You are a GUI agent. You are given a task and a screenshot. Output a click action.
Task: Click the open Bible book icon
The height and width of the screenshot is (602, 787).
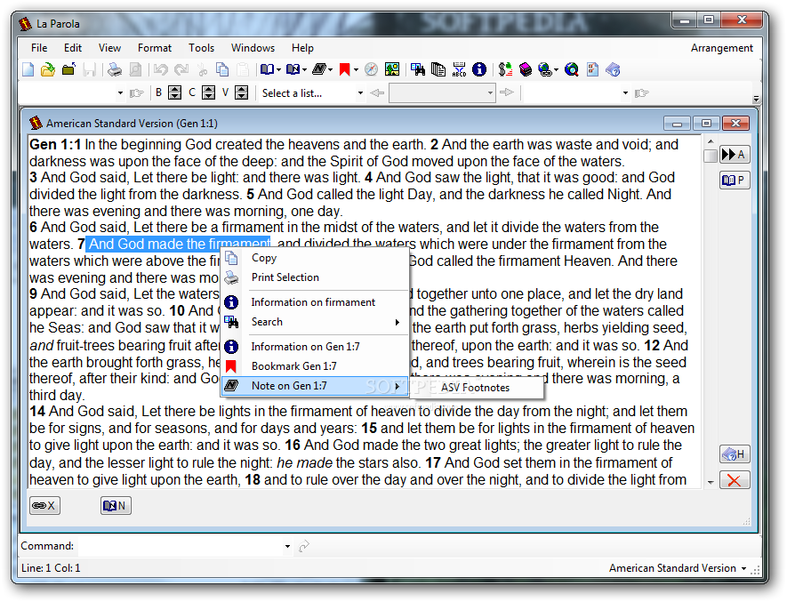[267, 69]
